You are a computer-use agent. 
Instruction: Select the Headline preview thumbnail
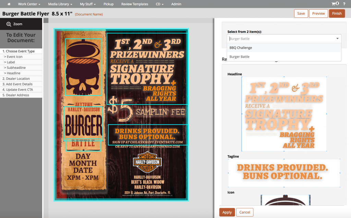(284, 114)
